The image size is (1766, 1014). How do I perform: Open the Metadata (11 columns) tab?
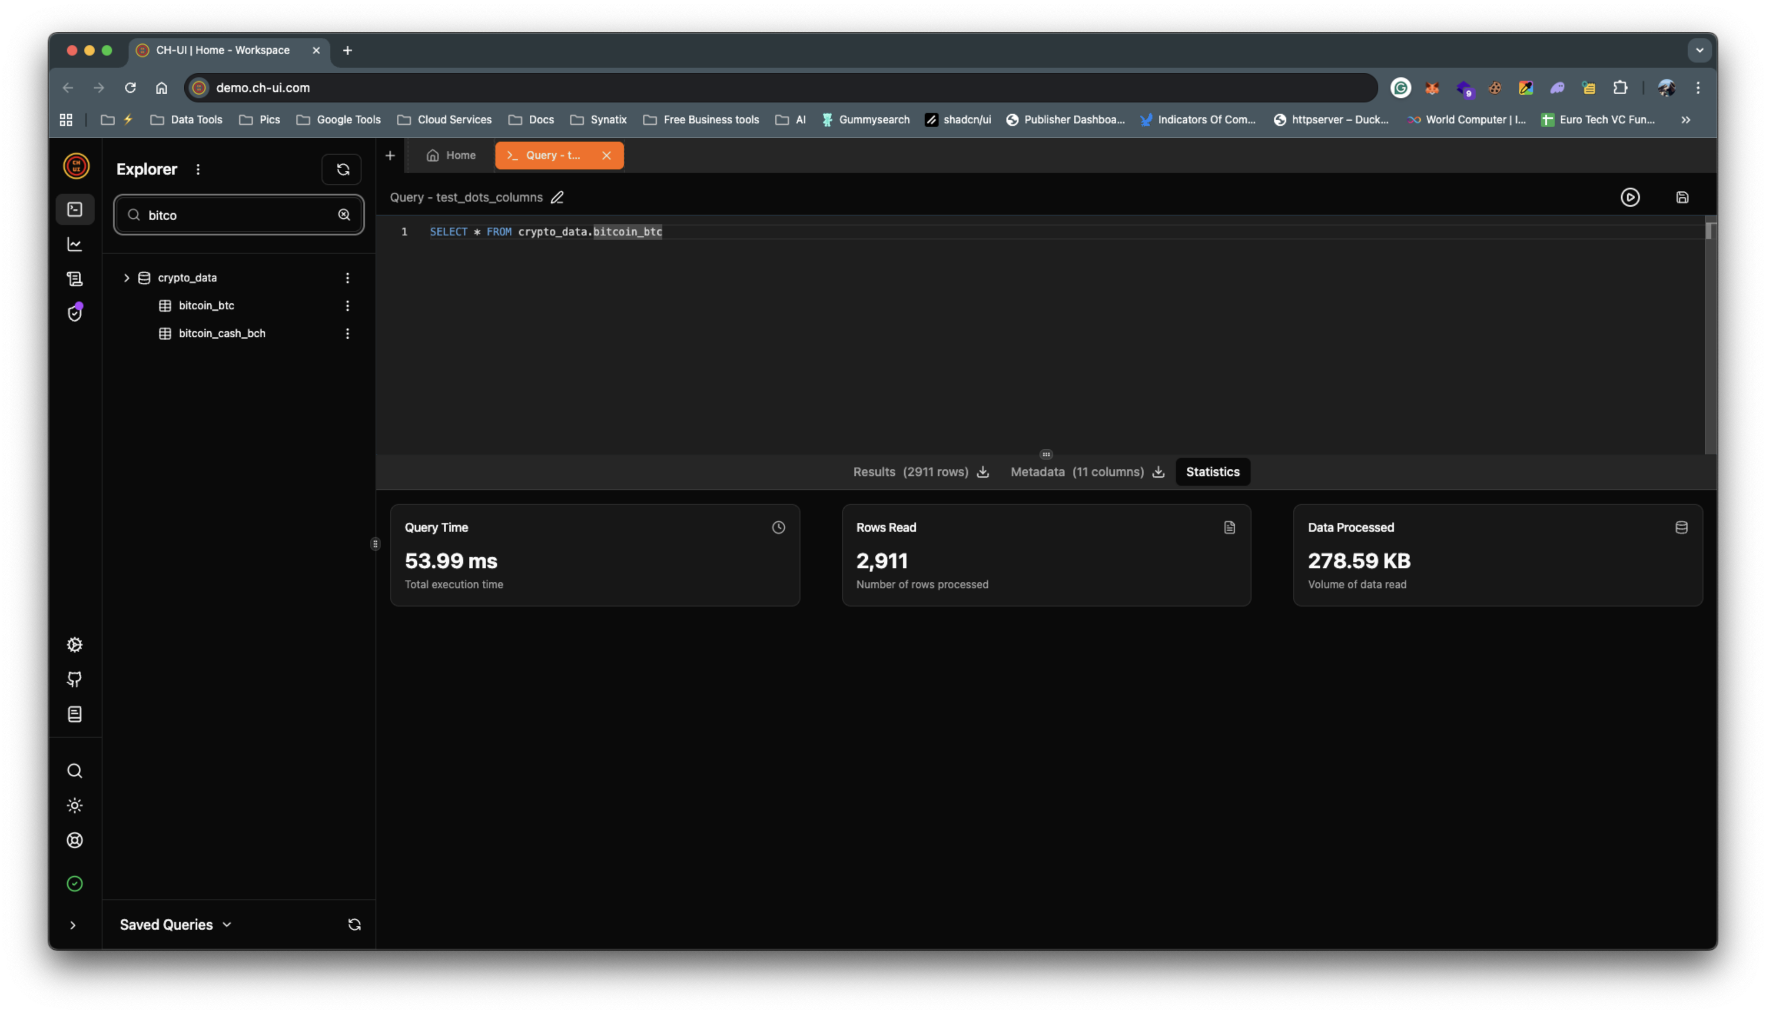pyautogui.click(x=1077, y=471)
